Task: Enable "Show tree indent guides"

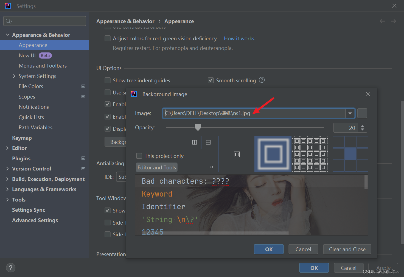Action: tap(107, 80)
